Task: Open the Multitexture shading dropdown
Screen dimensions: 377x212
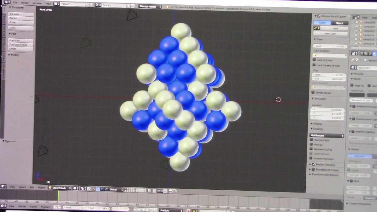Action: 327,136
